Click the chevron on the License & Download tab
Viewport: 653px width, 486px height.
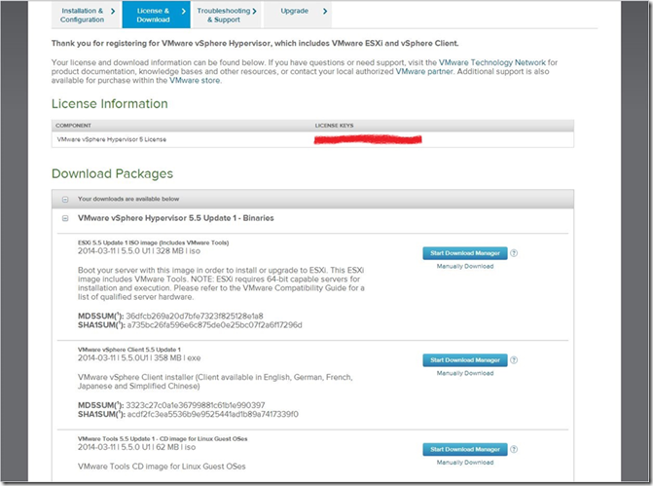click(x=183, y=12)
